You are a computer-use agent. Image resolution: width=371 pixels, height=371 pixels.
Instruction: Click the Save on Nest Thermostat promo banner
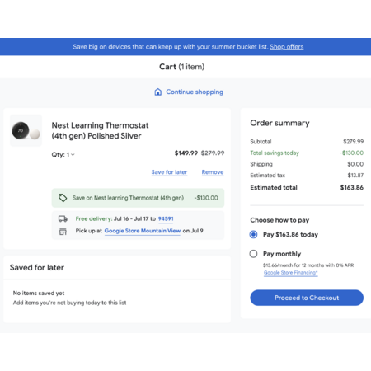coord(138,198)
